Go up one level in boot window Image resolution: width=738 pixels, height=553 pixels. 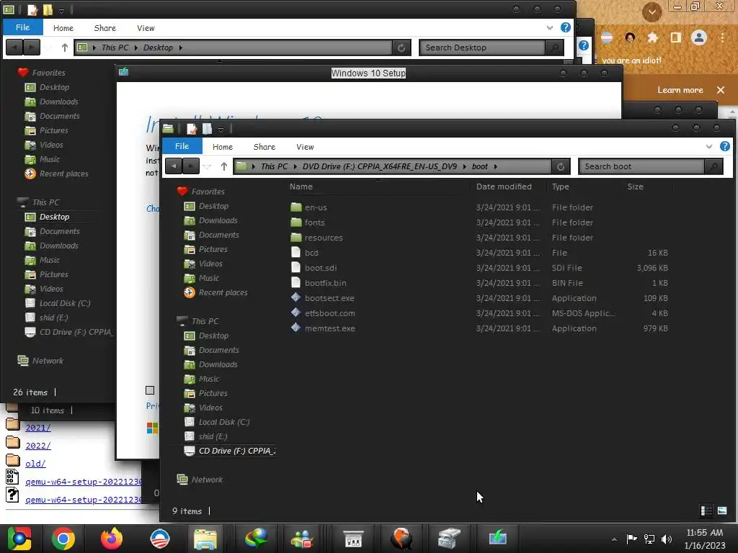tap(224, 166)
